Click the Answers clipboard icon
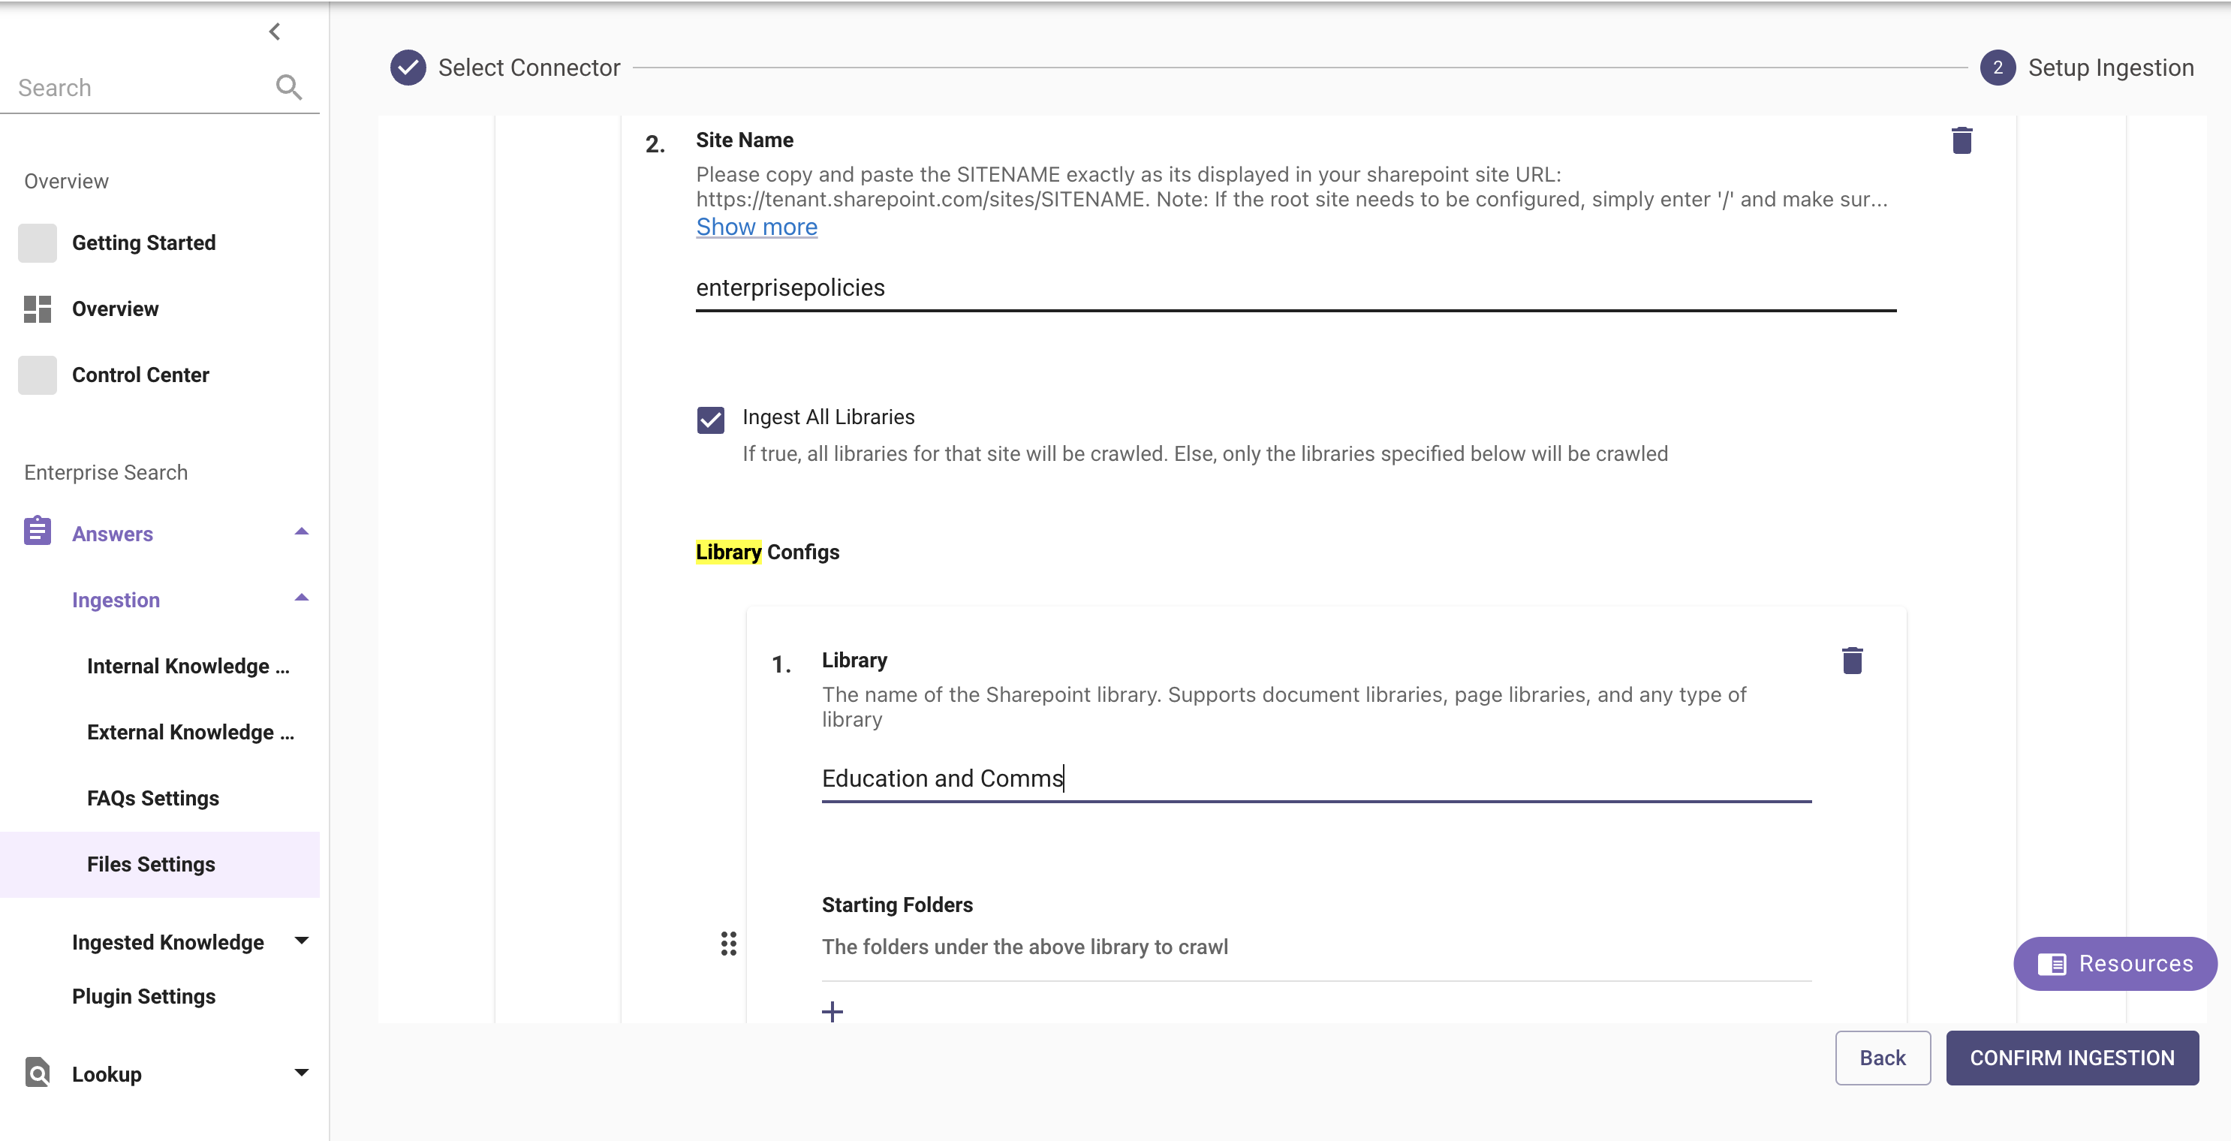Image resolution: width=2231 pixels, height=1141 pixels. click(38, 531)
